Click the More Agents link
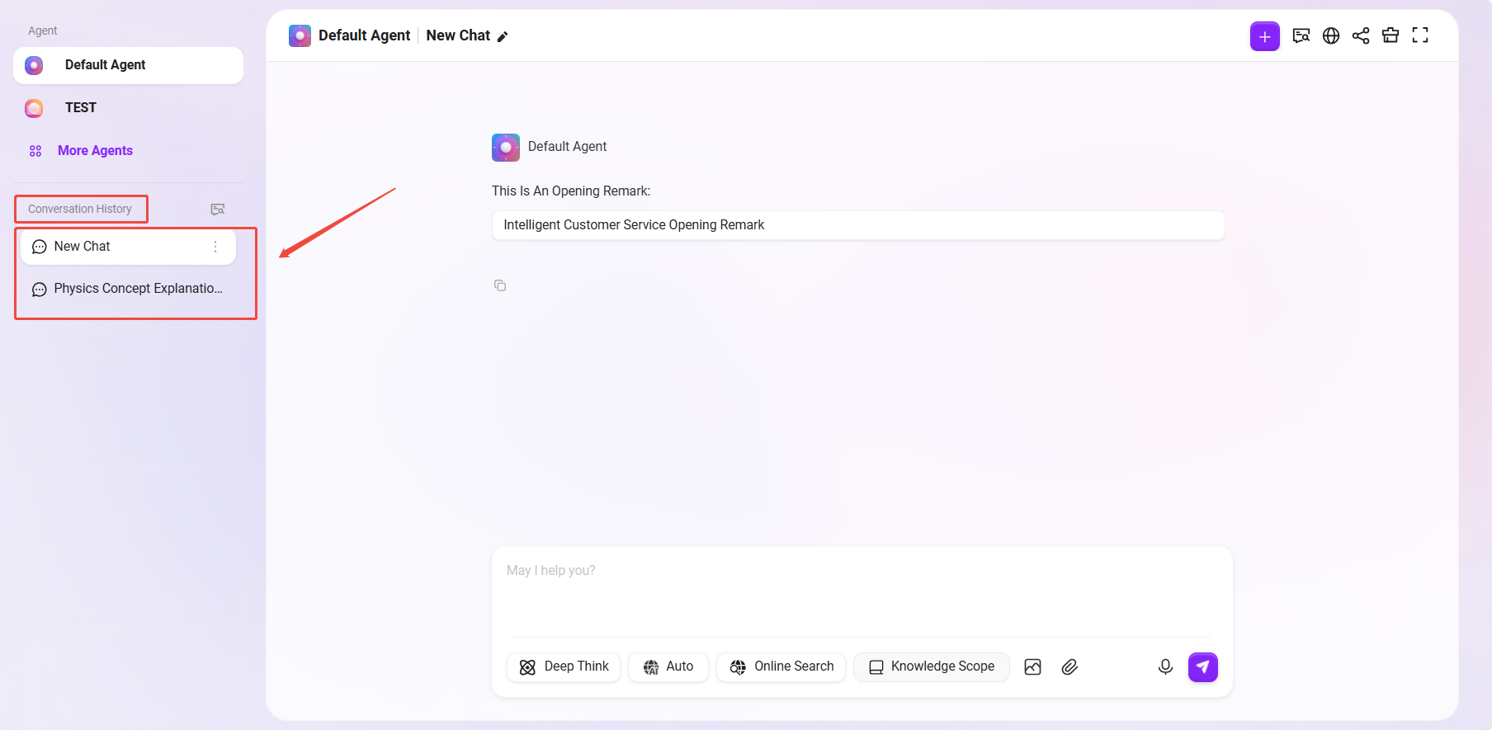1492x730 pixels. click(95, 151)
